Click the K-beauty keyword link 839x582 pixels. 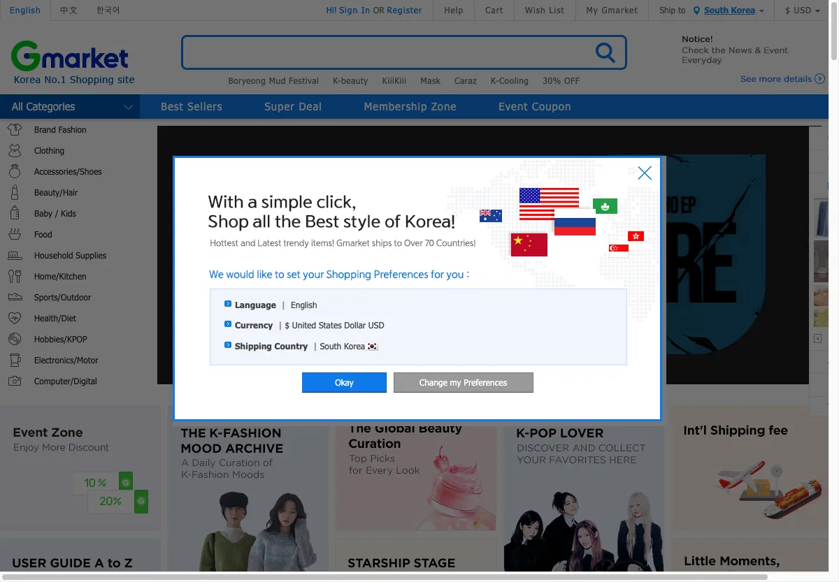tap(350, 81)
